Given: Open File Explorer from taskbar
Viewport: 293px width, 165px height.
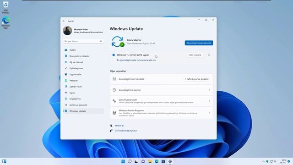Looking at the screenshot, I should [150, 161].
